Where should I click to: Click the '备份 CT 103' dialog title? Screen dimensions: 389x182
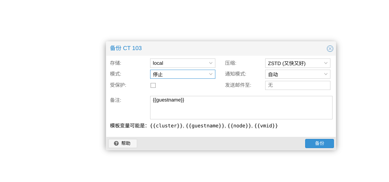click(x=126, y=48)
